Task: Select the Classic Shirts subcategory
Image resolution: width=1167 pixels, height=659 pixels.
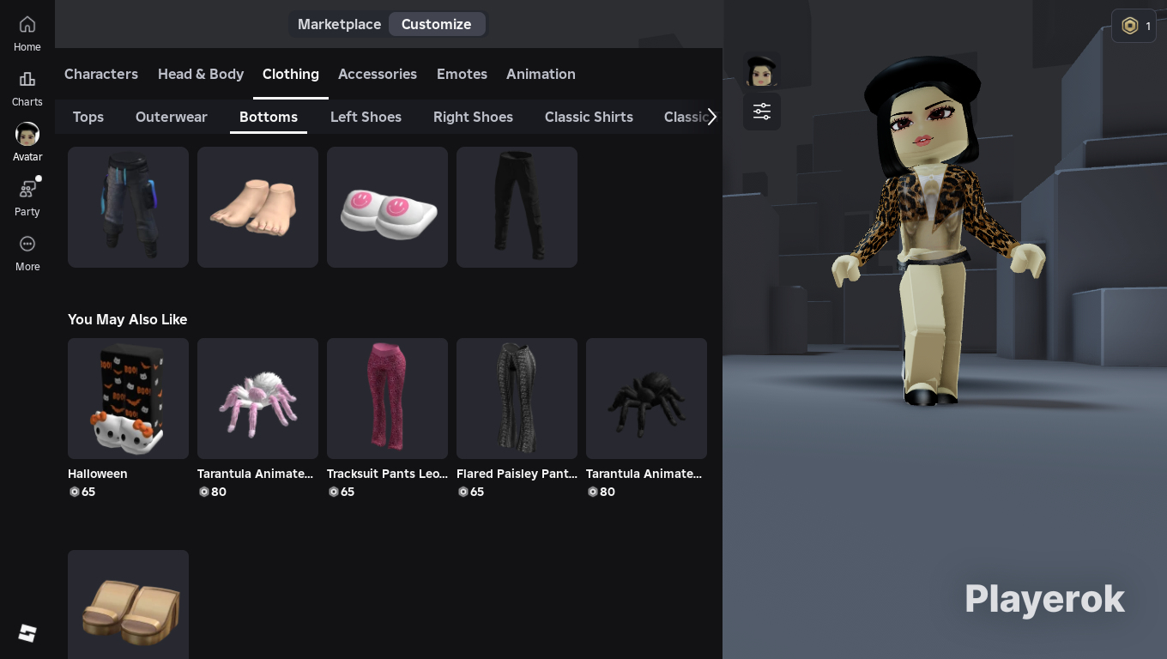Action: 589,117
